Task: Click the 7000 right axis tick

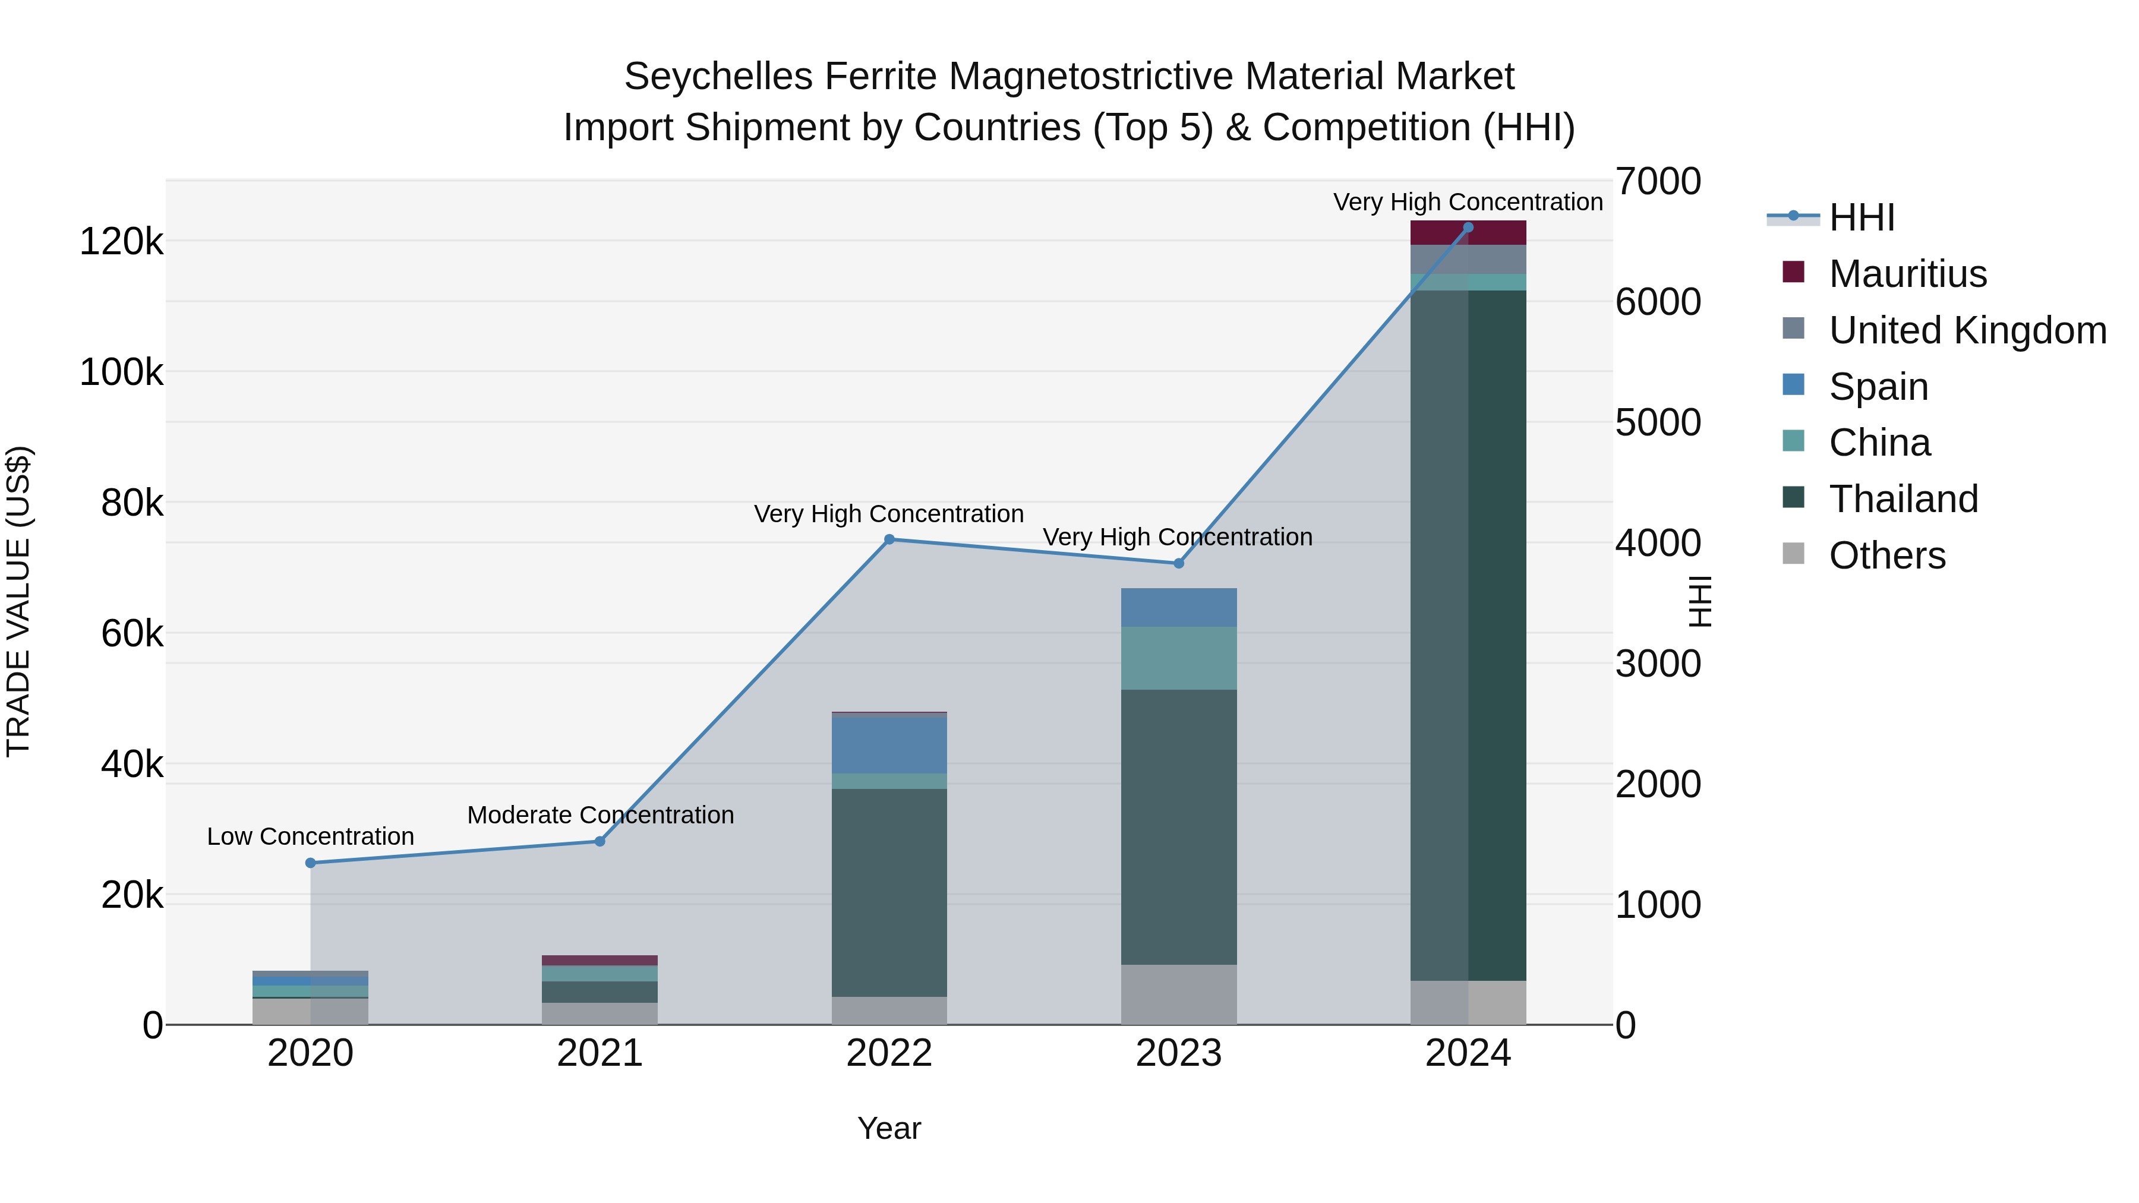Action: (x=1658, y=181)
